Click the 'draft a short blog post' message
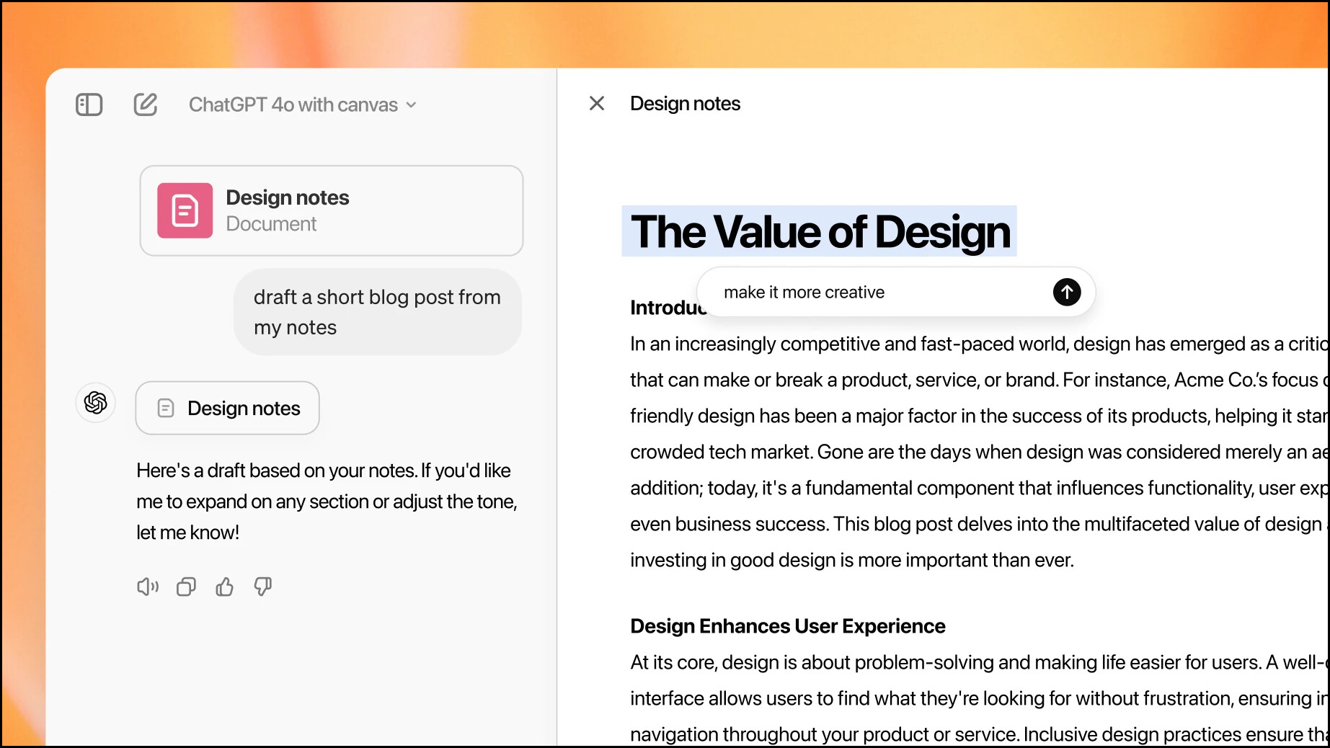 377,312
